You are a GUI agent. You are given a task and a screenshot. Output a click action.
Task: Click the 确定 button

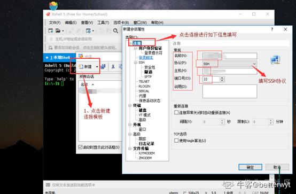pos(250,167)
